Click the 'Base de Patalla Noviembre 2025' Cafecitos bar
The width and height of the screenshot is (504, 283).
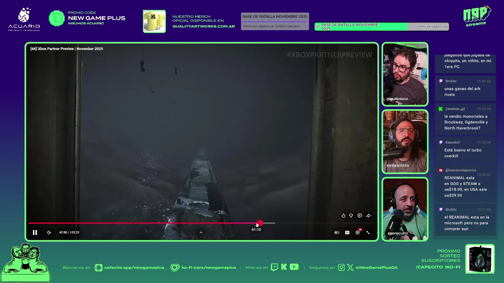click(x=275, y=21)
